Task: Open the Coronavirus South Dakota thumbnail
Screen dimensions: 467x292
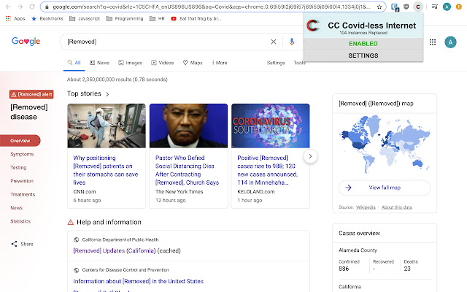Action: click(x=271, y=126)
